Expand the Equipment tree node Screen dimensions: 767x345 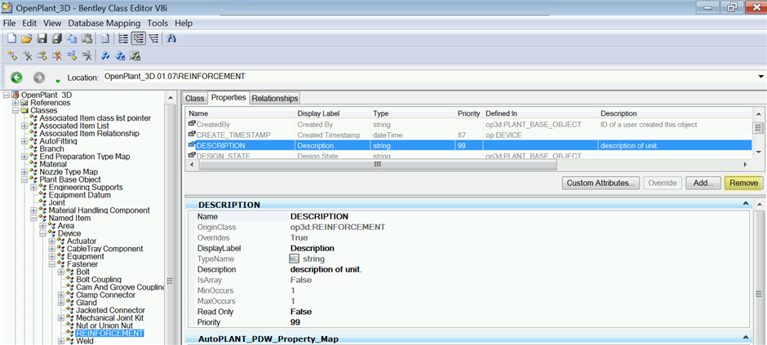[x=52, y=257]
